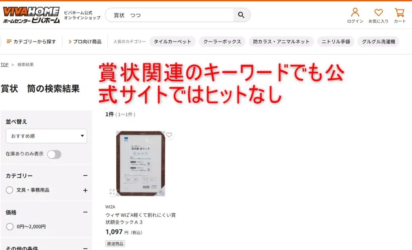
Task: Select the 0円〜2,000円 price option
Action: coord(9,226)
